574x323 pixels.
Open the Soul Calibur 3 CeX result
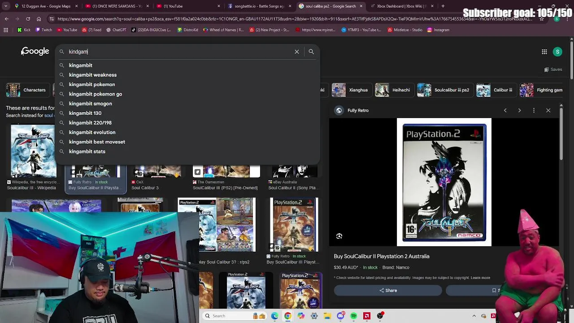point(158,178)
